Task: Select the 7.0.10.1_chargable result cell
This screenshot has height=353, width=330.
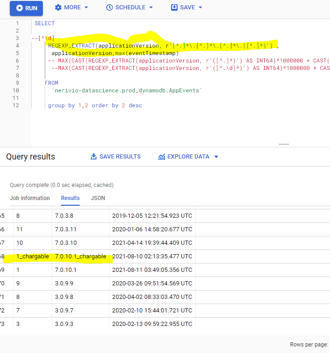Action: pos(81,256)
